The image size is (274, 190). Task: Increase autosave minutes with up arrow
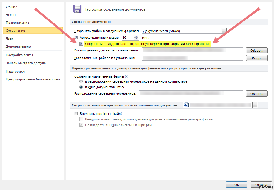[136, 36]
